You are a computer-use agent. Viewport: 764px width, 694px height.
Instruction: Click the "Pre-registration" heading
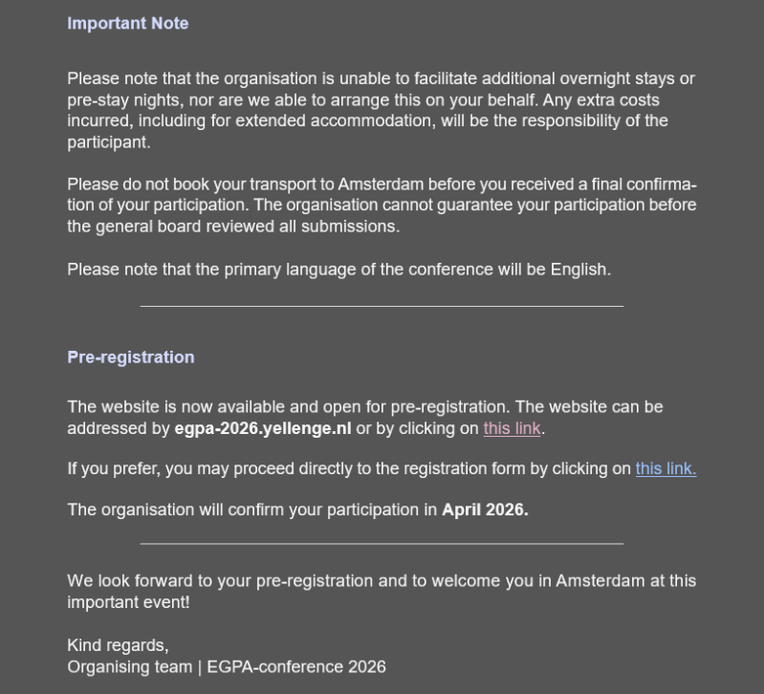[130, 357]
